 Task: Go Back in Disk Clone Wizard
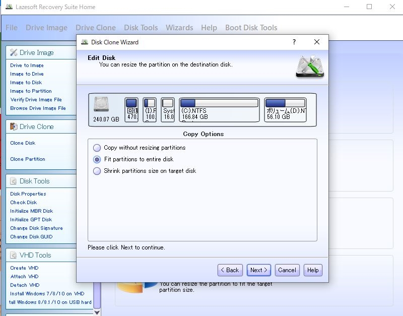pyautogui.click(x=230, y=270)
